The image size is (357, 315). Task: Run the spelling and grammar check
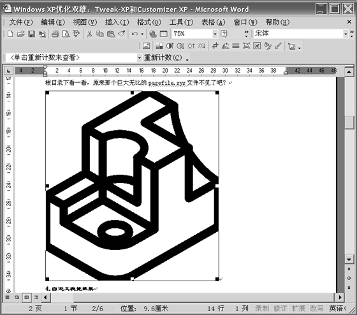click(76, 34)
